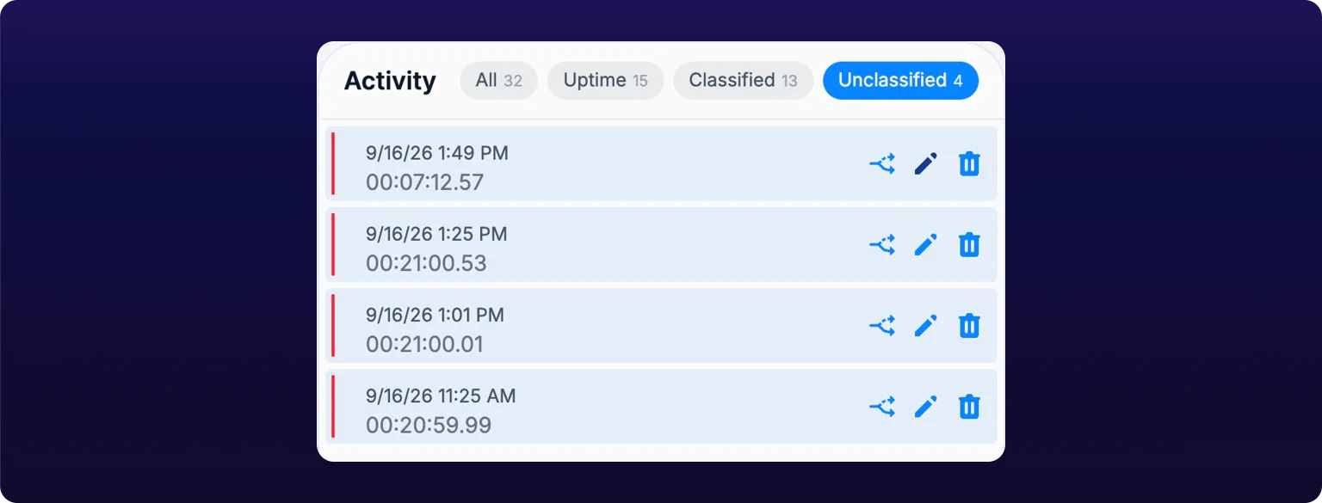Edit the 9/16/26 1:25 PM entry
1322x503 pixels.
point(925,245)
